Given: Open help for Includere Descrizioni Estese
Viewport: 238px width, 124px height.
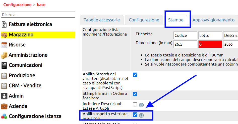Looking at the screenshot, I should [x=141, y=105].
